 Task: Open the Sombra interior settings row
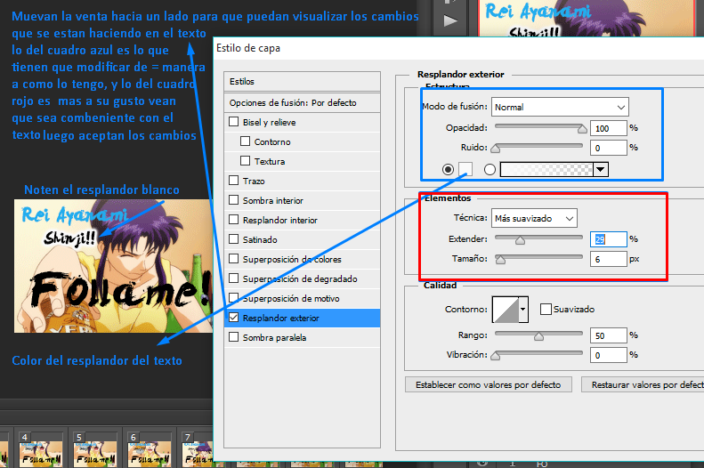pos(303,200)
